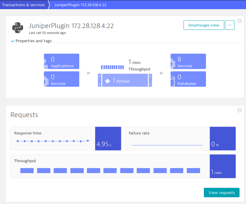Open the info icon beside Smartscape view
This screenshot has height=204, width=246.
coord(239,21)
